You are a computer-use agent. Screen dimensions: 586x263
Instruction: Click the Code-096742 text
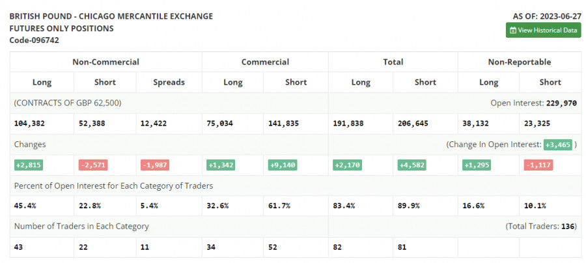pyautogui.click(x=35, y=40)
